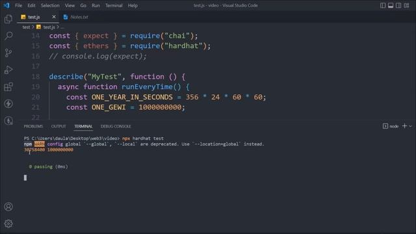Open the Extensions view
This screenshot has height=234, width=416.
(x=8, y=86)
